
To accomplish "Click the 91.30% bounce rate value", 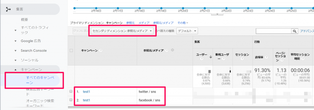I will (x=262, y=70).
